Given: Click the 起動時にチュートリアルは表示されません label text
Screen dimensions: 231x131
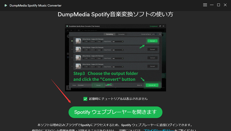Looking at the screenshot, I should (118, 99).
